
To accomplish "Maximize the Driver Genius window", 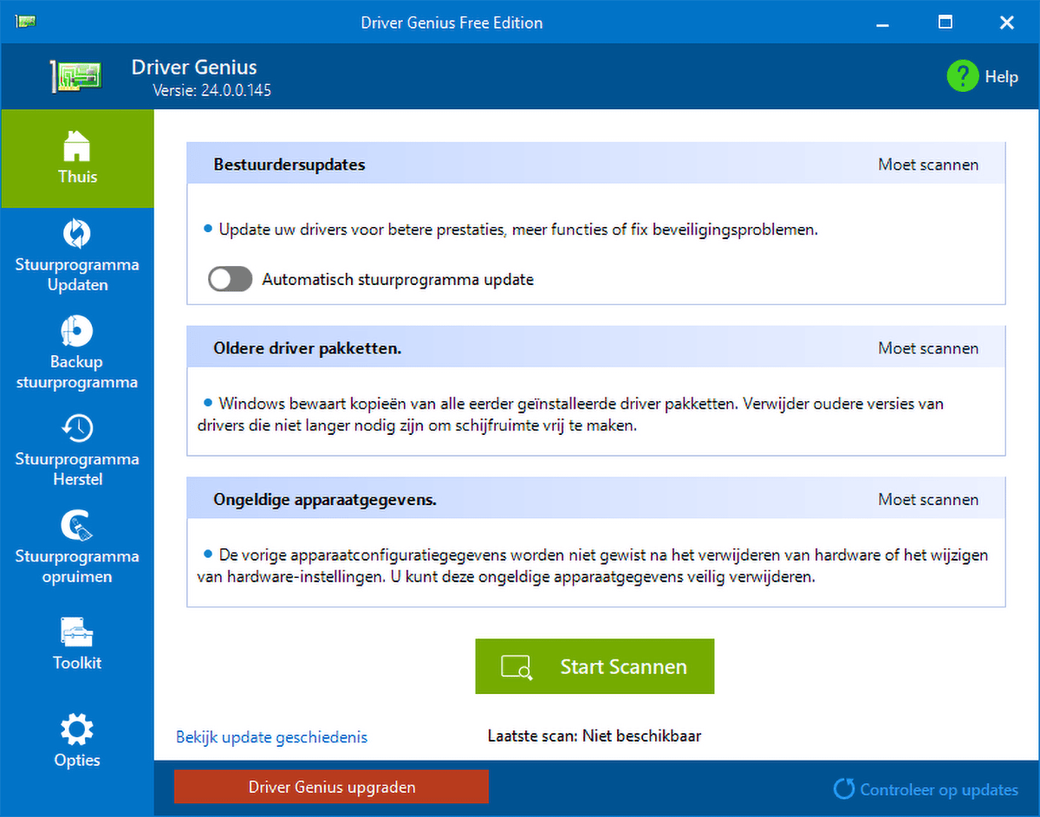I will coord(945,23).
